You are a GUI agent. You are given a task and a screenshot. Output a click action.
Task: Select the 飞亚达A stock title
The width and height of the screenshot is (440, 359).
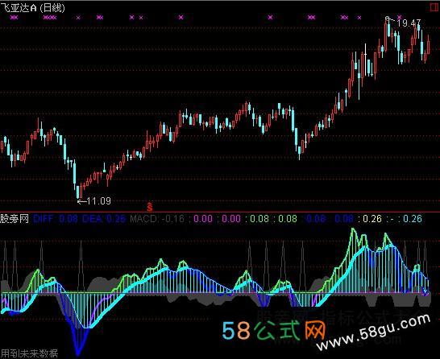click(x=19, y=7)
